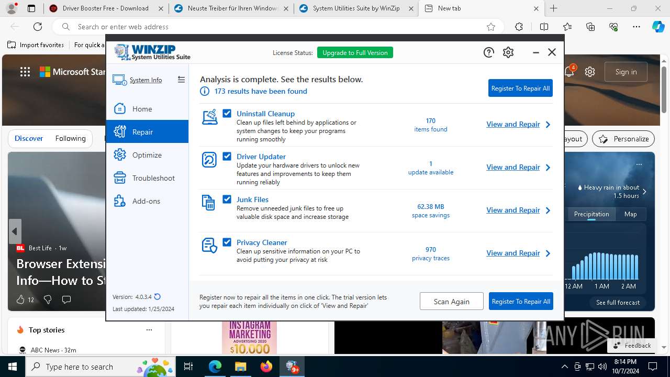Click Sign in on Microsoft Start
670x377 pixels.
coord(626,72)
